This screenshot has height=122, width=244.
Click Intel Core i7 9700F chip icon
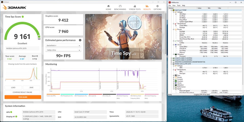(174, 10)
